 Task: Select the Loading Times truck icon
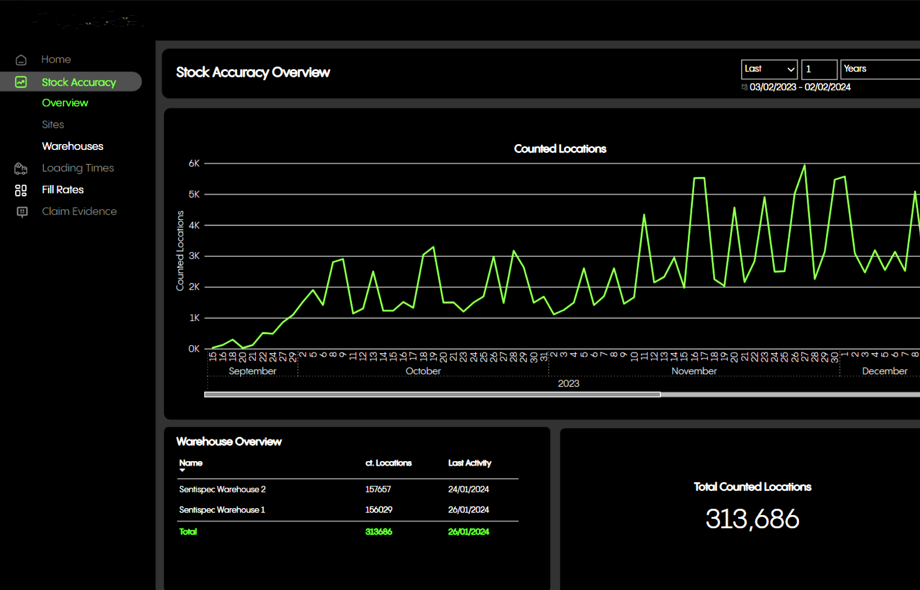tap(21, 168)
